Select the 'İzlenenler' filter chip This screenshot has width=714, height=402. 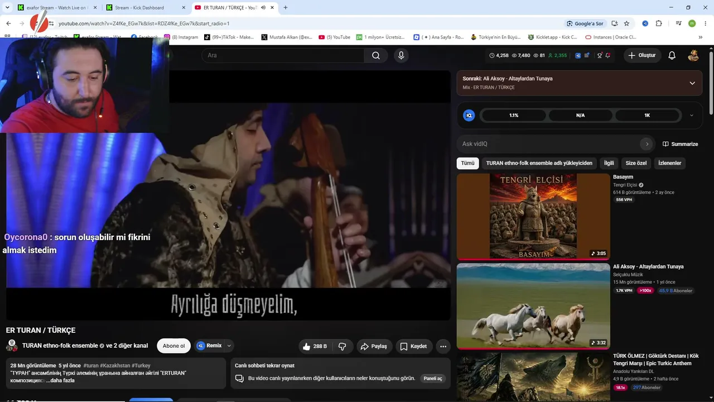pyautogui.click(x=670, y=163)
